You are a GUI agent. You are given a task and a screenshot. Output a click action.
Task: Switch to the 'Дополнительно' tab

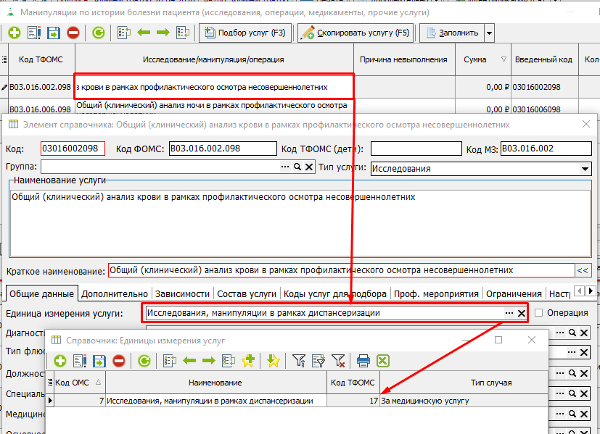tap(115, 293)
